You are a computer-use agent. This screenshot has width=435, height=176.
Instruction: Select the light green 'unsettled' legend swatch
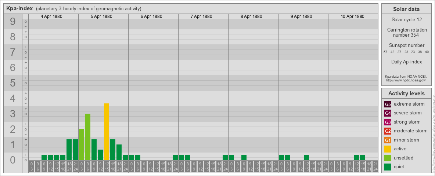pyautogui.click(x=388, y=158)
